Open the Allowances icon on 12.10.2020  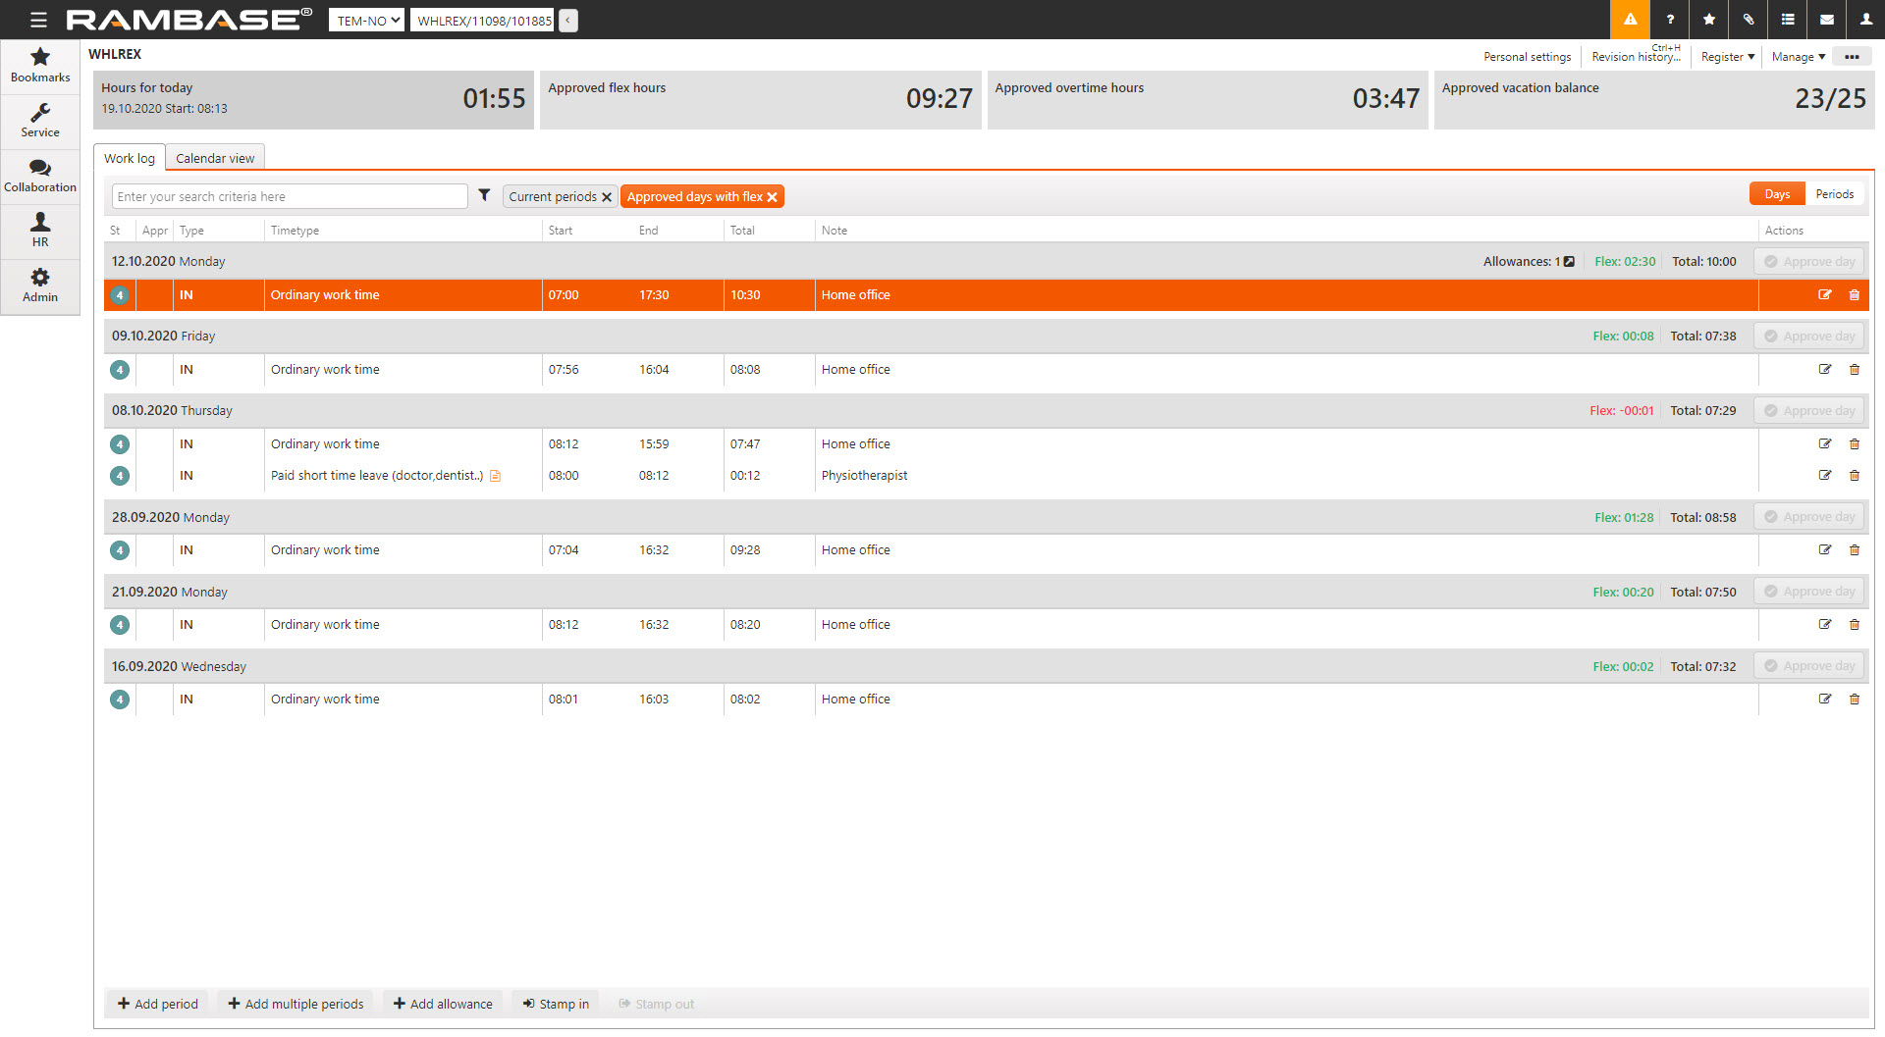pos(1569,262)
